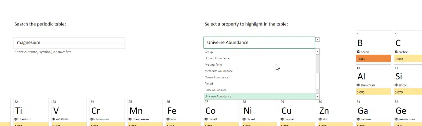
Task: Click the icon beside boron name
Action: 358,52
